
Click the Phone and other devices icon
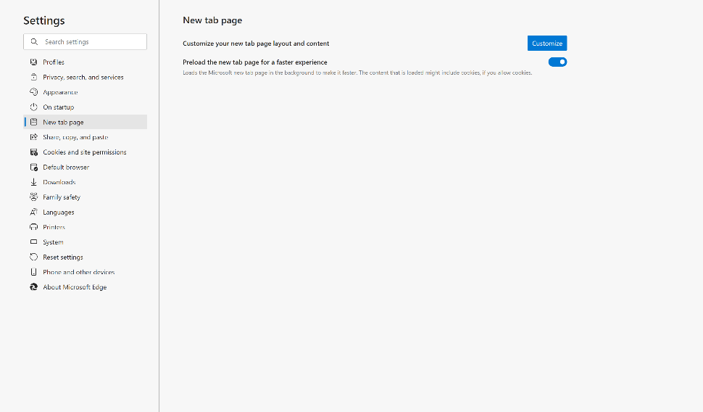coord(33,272)
